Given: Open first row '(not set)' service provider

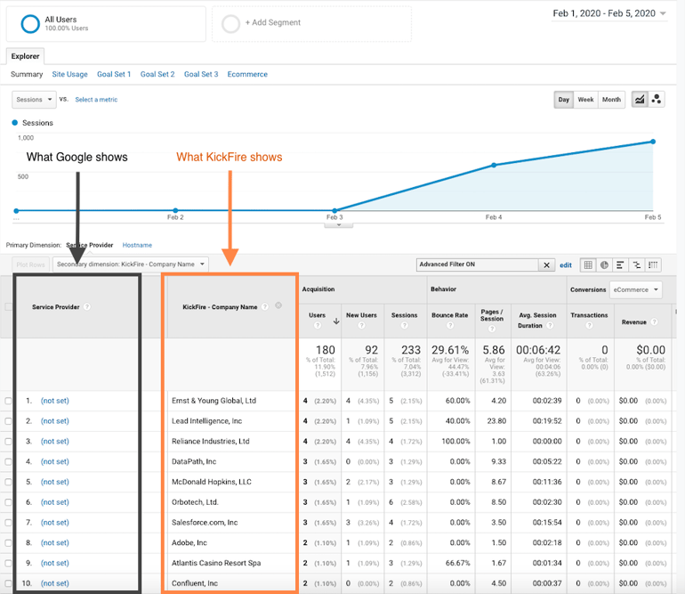Looking at the screenshot, I should coord(54,401).
